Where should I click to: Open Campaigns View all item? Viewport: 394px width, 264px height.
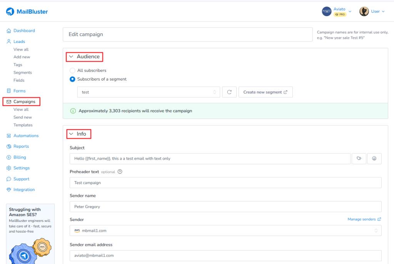[x=21, y=109]
